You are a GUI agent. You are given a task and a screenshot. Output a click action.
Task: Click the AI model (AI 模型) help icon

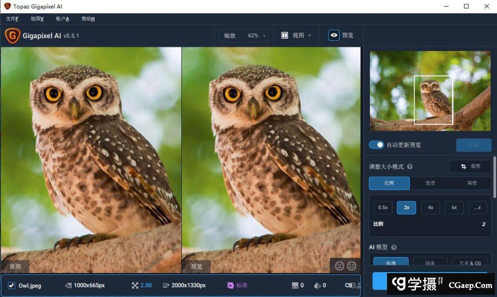[394, 247]
